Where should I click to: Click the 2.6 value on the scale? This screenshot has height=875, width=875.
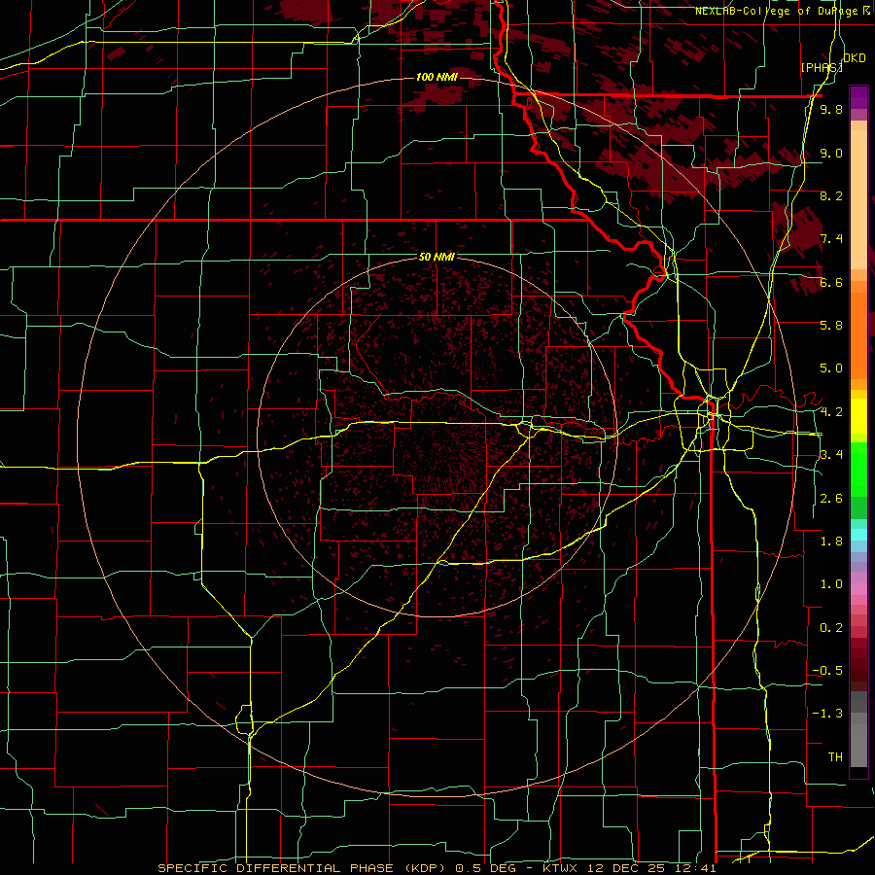tap(831, 499)
